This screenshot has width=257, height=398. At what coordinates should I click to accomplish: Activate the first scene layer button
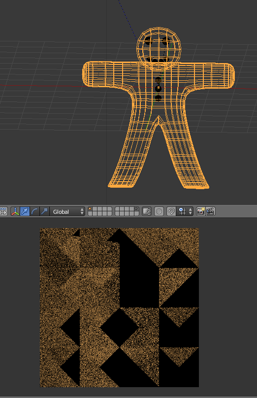click(90, 209)
